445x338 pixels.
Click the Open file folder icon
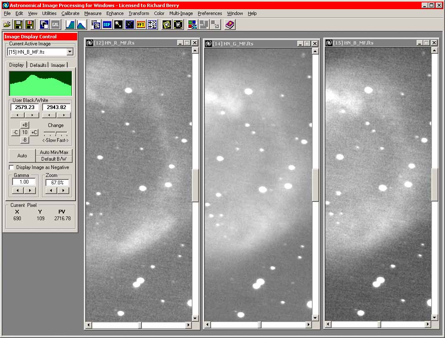(x=7, y=25)
